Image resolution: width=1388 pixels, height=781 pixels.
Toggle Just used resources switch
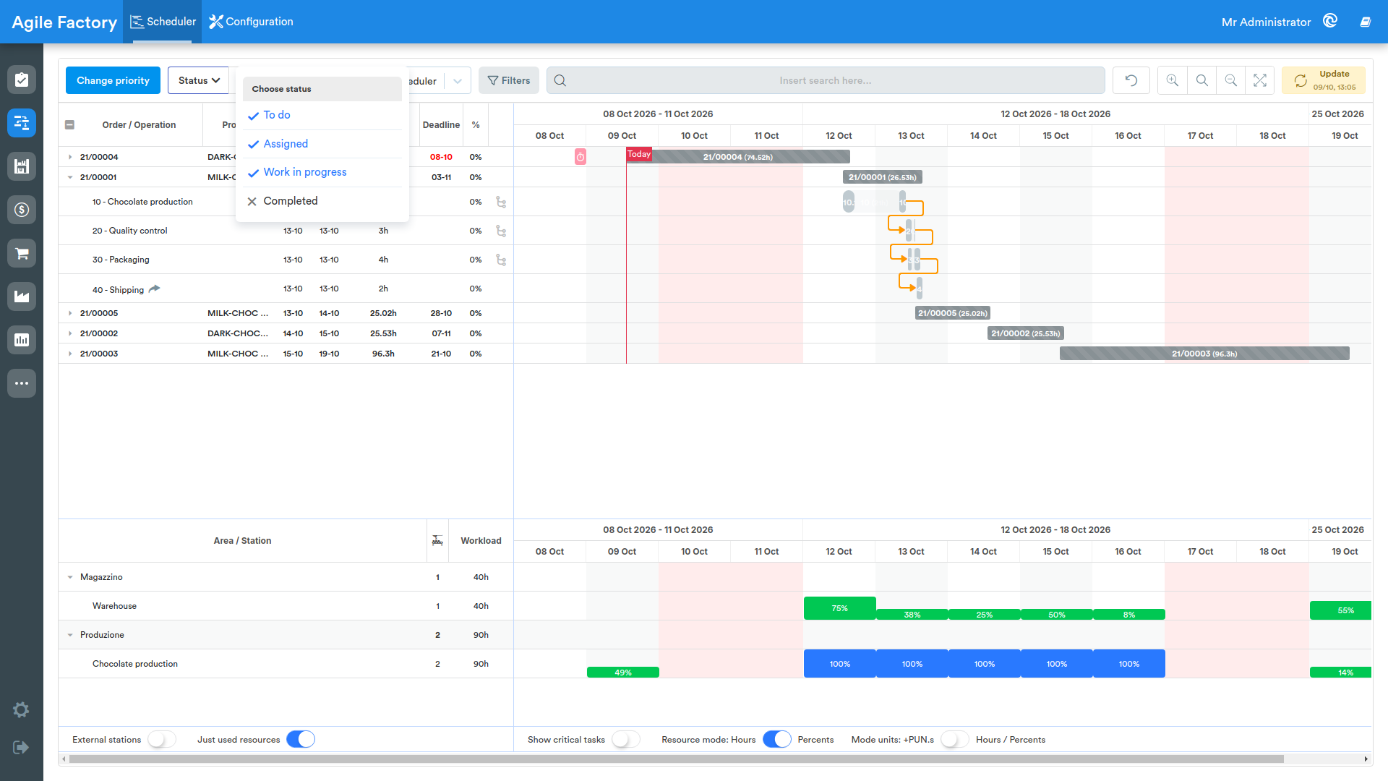(x=301, y=739)
